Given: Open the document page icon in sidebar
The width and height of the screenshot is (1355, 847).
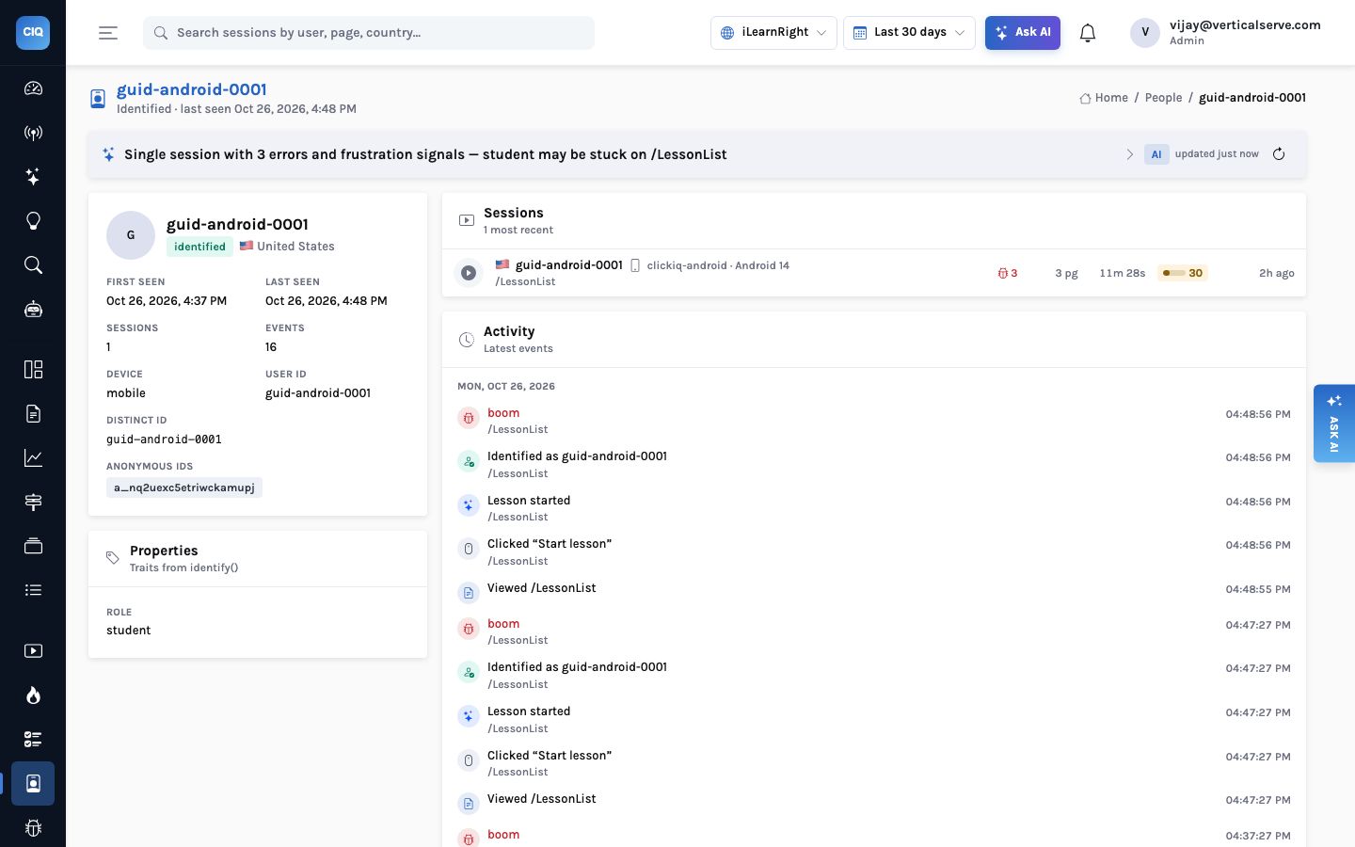Looking at the screenshot, I should click(x=33, y=413).
